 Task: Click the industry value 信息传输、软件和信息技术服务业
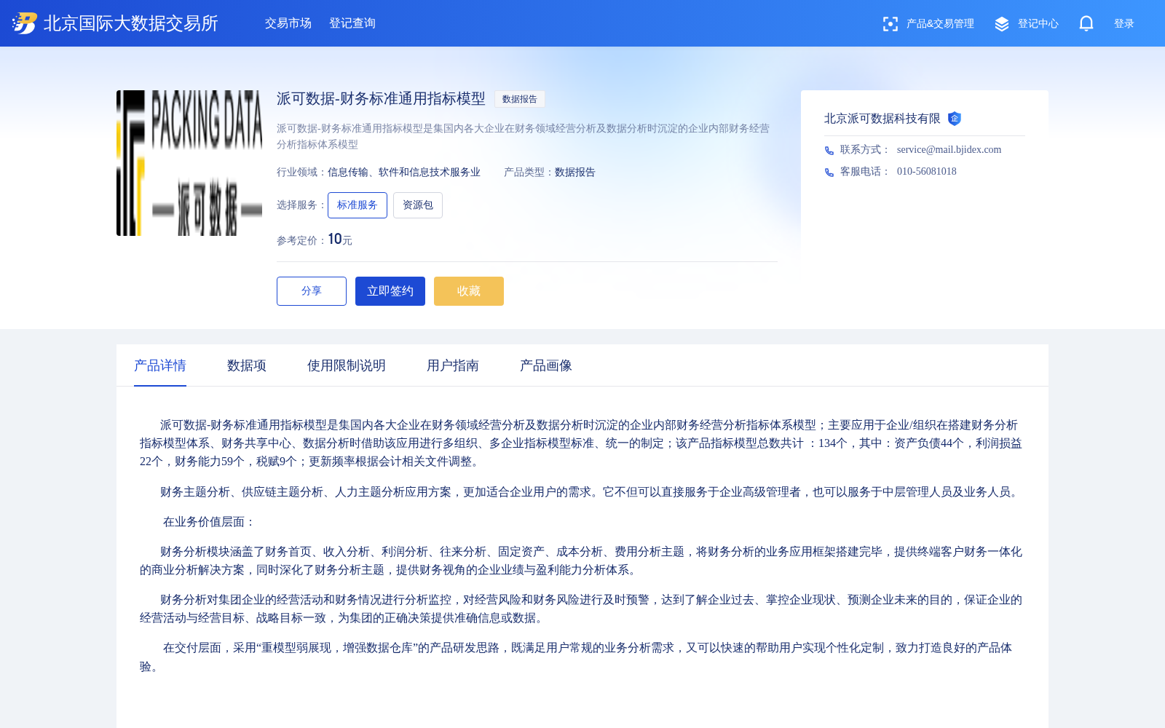[404, 173]
